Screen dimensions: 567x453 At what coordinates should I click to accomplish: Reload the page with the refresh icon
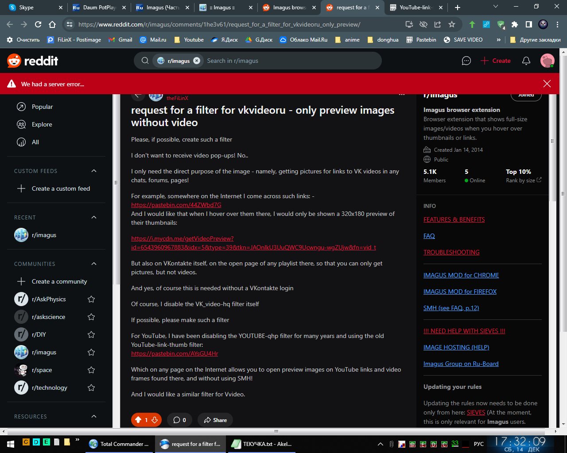pyautogui.click(x=38, y=24)
